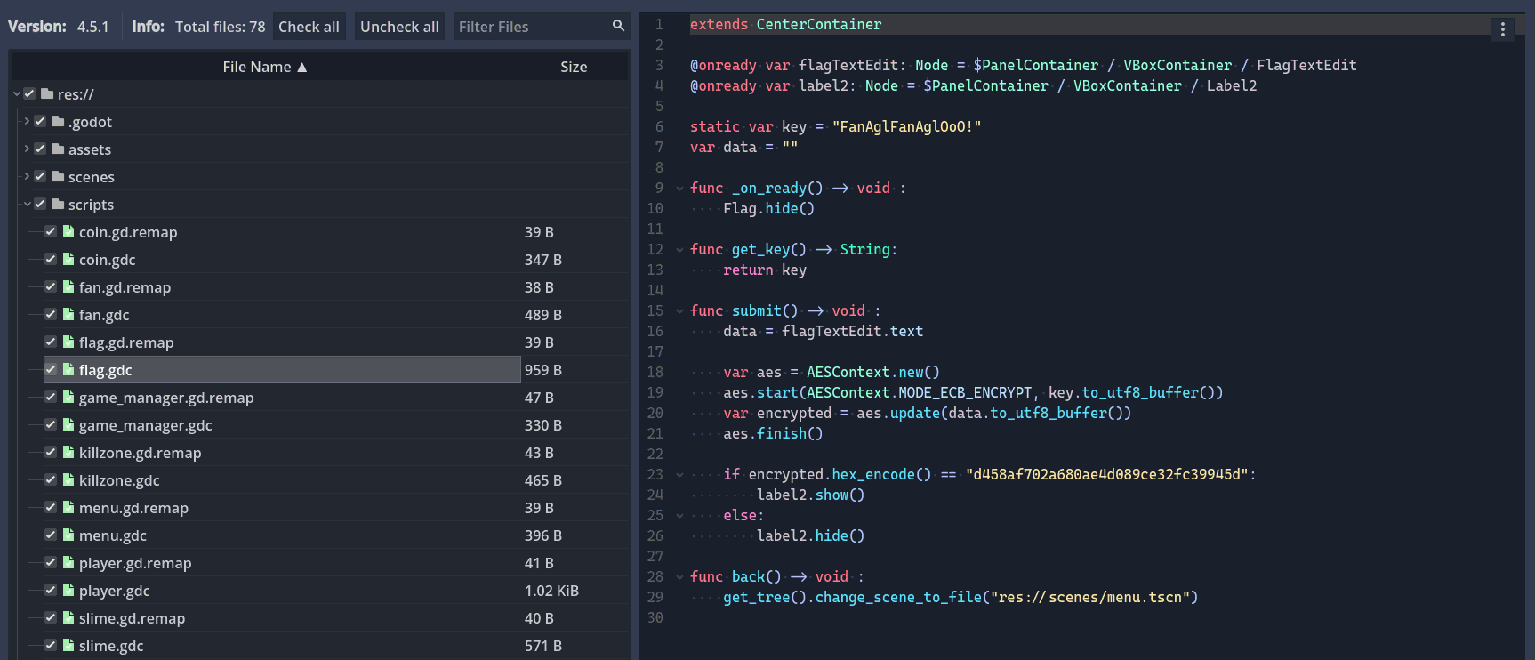Uncheck the coin.gdc file checkbox
The height and width of the screenshot is (660, 1535).
point(51,260)
